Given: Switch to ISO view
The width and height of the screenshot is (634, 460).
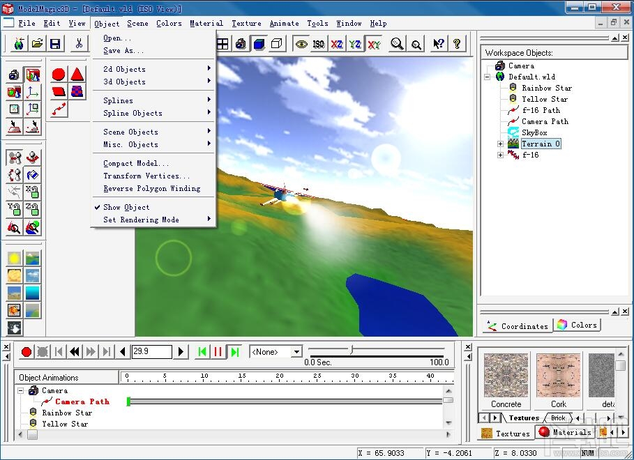Looking at the screenshot, I should pos(319,43).
